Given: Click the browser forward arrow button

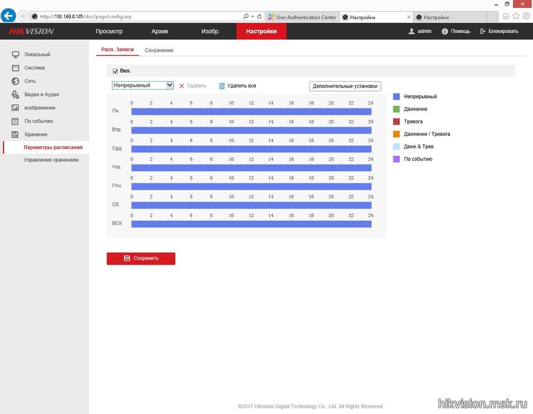Looking at the screenshot, I should click(x=23, y=16).
